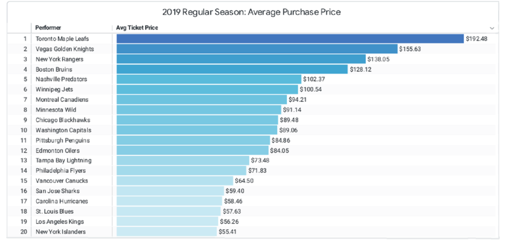Screen dimensions: 505x242
Task: Select the Edmonton Oilers bar
Action: coord(192,150)
